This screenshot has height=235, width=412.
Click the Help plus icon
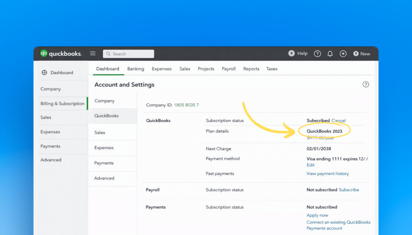[291, 53]
